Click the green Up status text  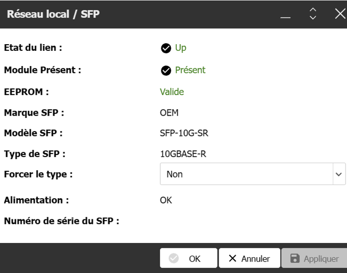[181, 48]
